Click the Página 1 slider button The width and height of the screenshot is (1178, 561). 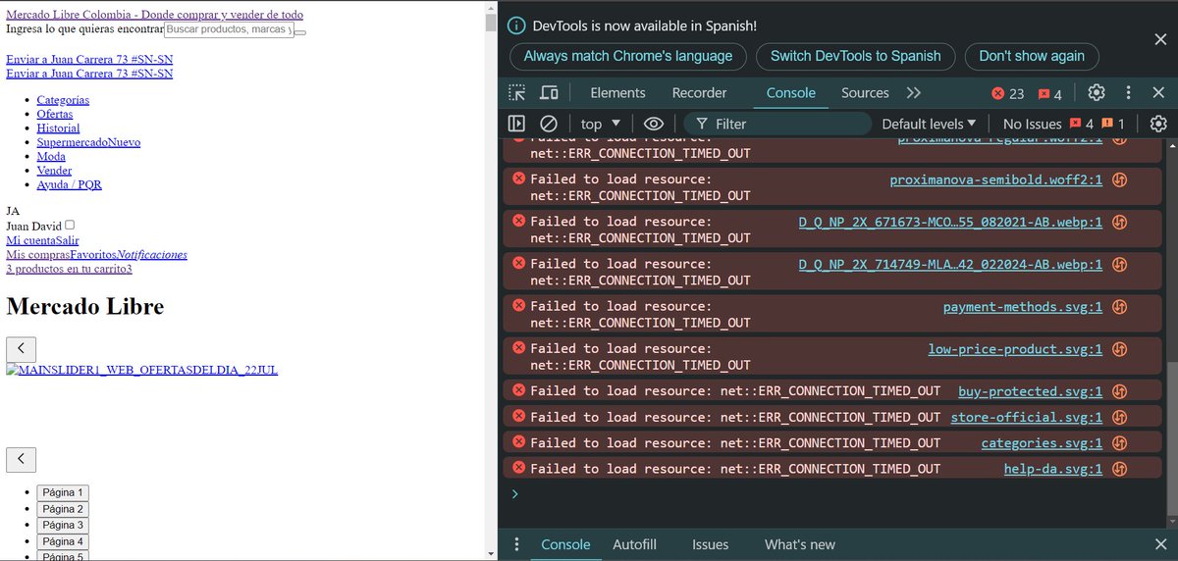pos(63,492)
